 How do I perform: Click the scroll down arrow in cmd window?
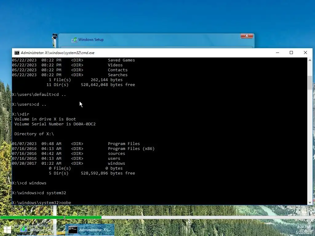[310, 203]
